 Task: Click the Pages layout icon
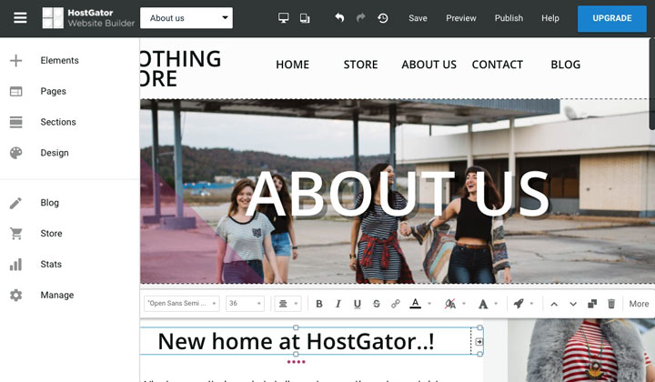[x=15, y=92]
